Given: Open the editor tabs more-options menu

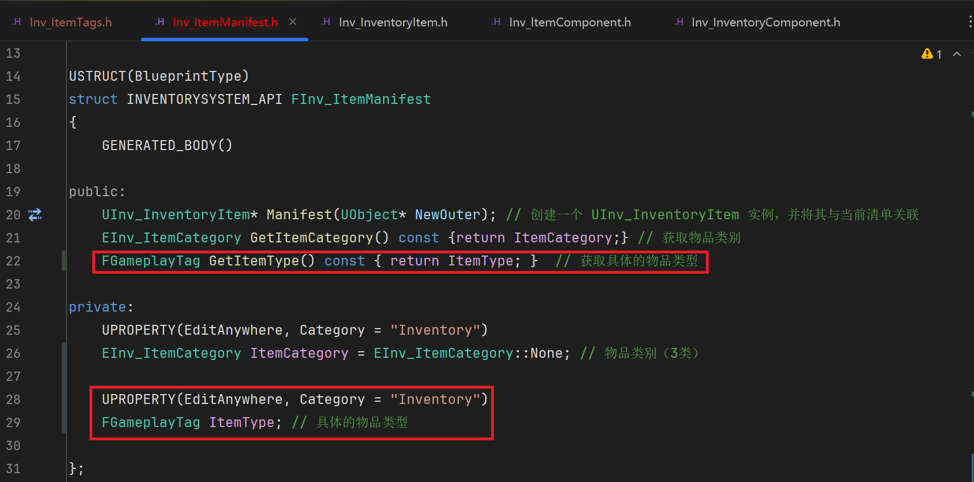Looking at the screenshot, I should (970, 21).
